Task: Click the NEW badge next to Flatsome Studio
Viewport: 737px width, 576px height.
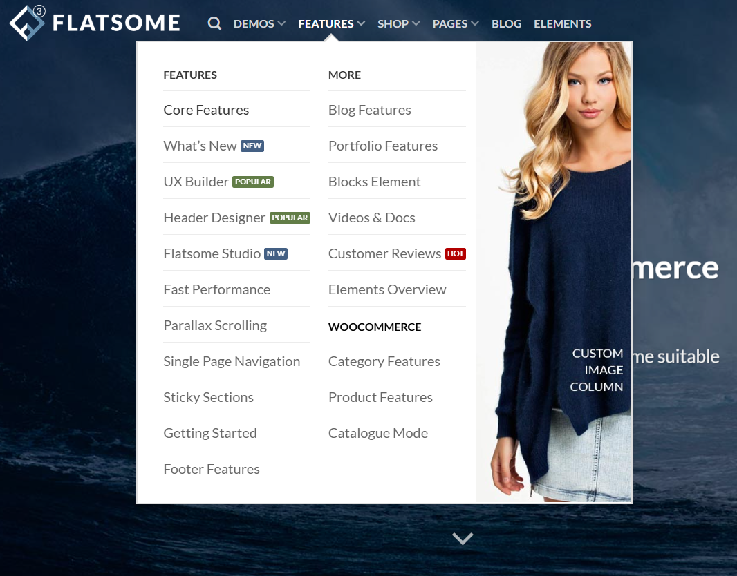Action: pyautogui.click(x=276, y=253)
